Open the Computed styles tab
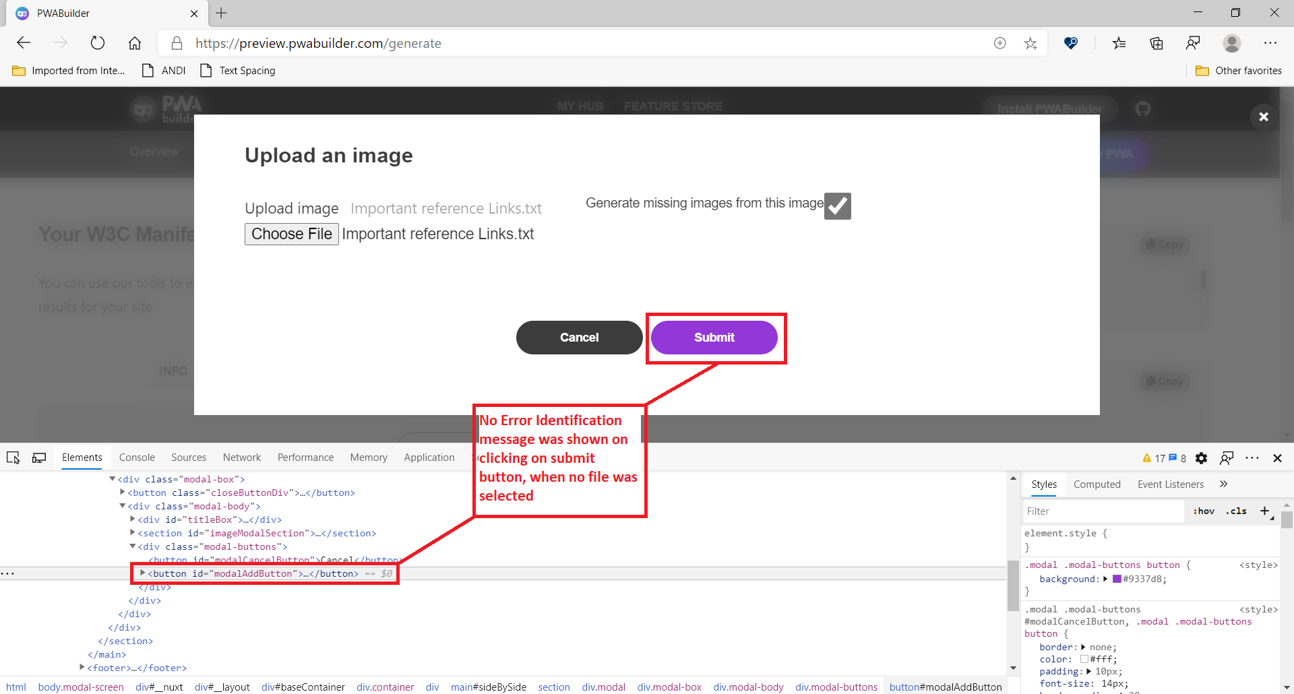This screenshot has width=1294, height=694. click(1097, 484)
